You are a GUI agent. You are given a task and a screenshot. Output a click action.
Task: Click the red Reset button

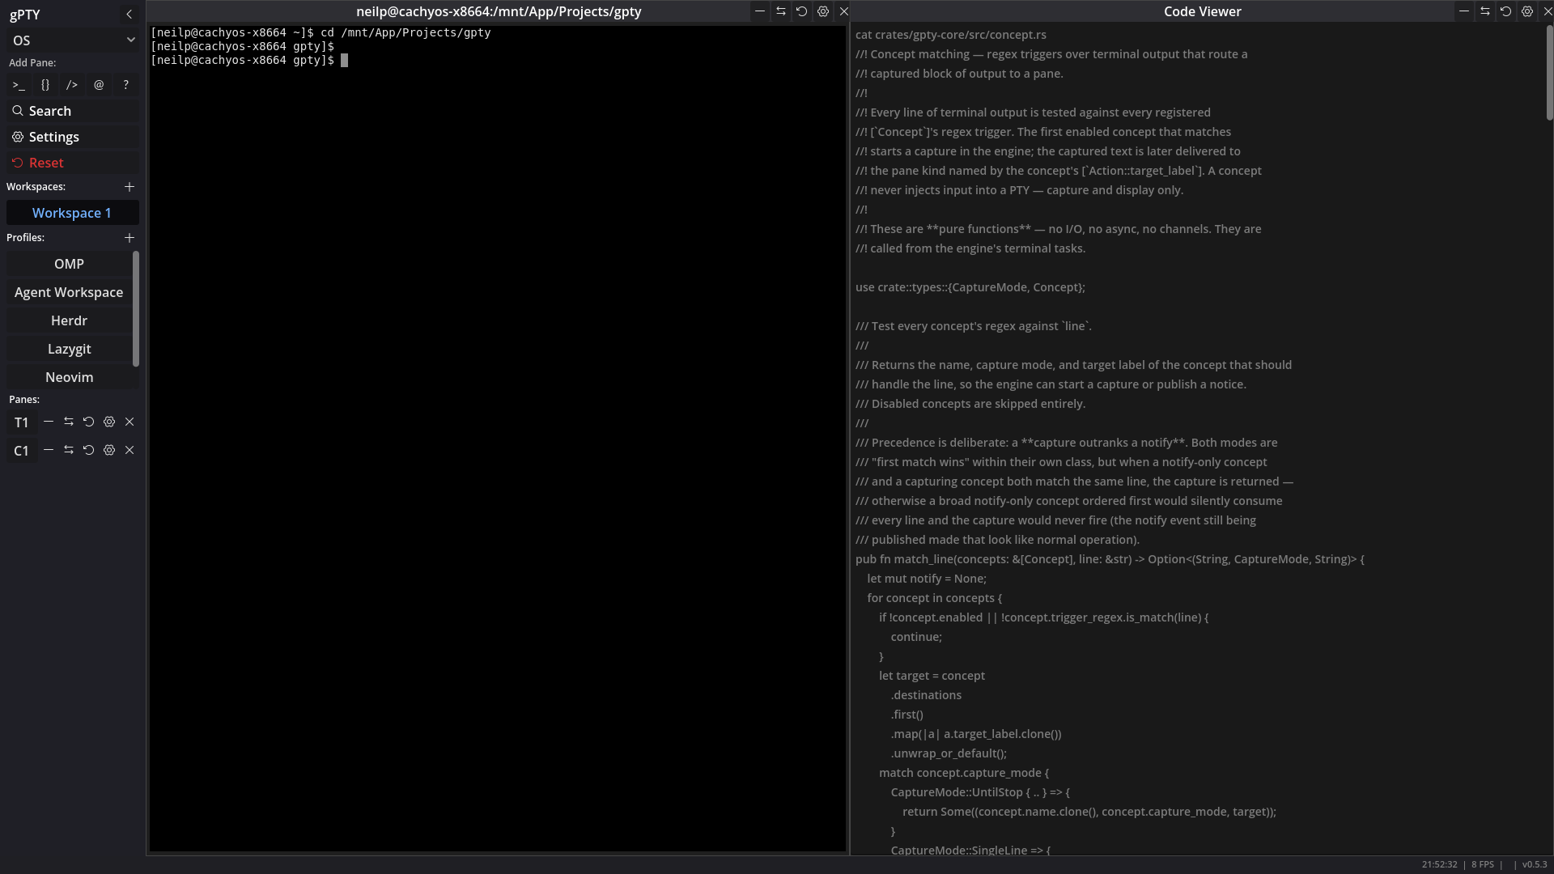point(73,163)
